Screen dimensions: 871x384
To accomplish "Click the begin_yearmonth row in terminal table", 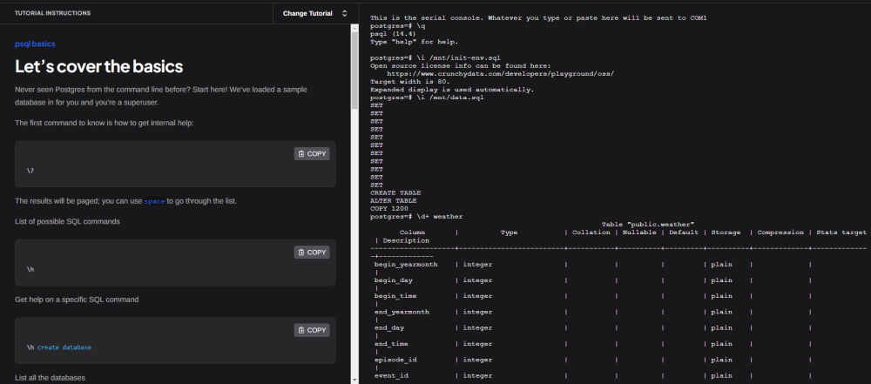I will tap(406, 264).
